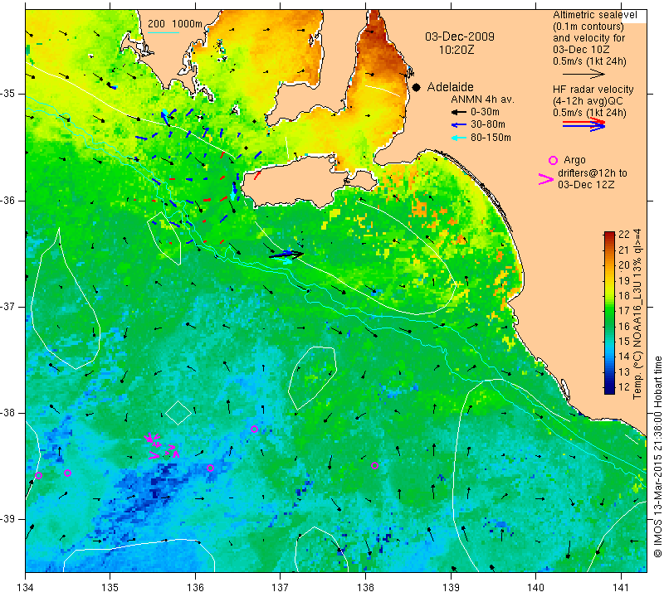This screenshot has height=597, width=664.
Task: Click latitude axis label -35
Action: click(8, 94)
